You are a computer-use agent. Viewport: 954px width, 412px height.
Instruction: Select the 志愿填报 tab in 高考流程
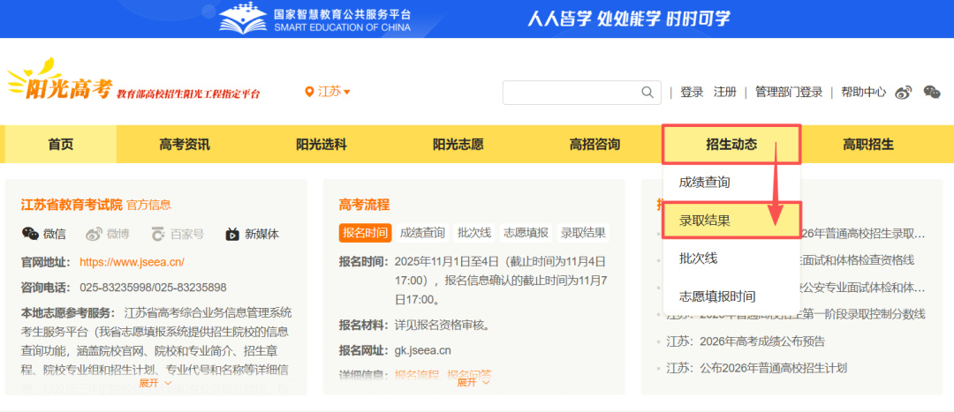(526, 233)
